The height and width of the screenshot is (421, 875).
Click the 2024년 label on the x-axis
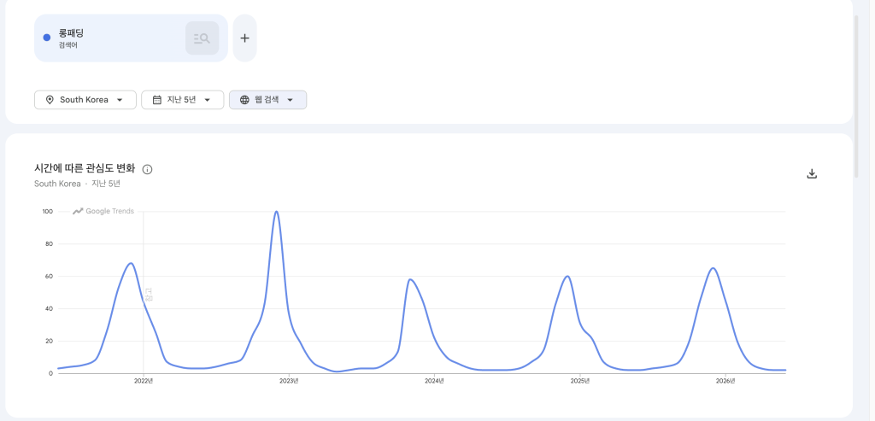434,381
